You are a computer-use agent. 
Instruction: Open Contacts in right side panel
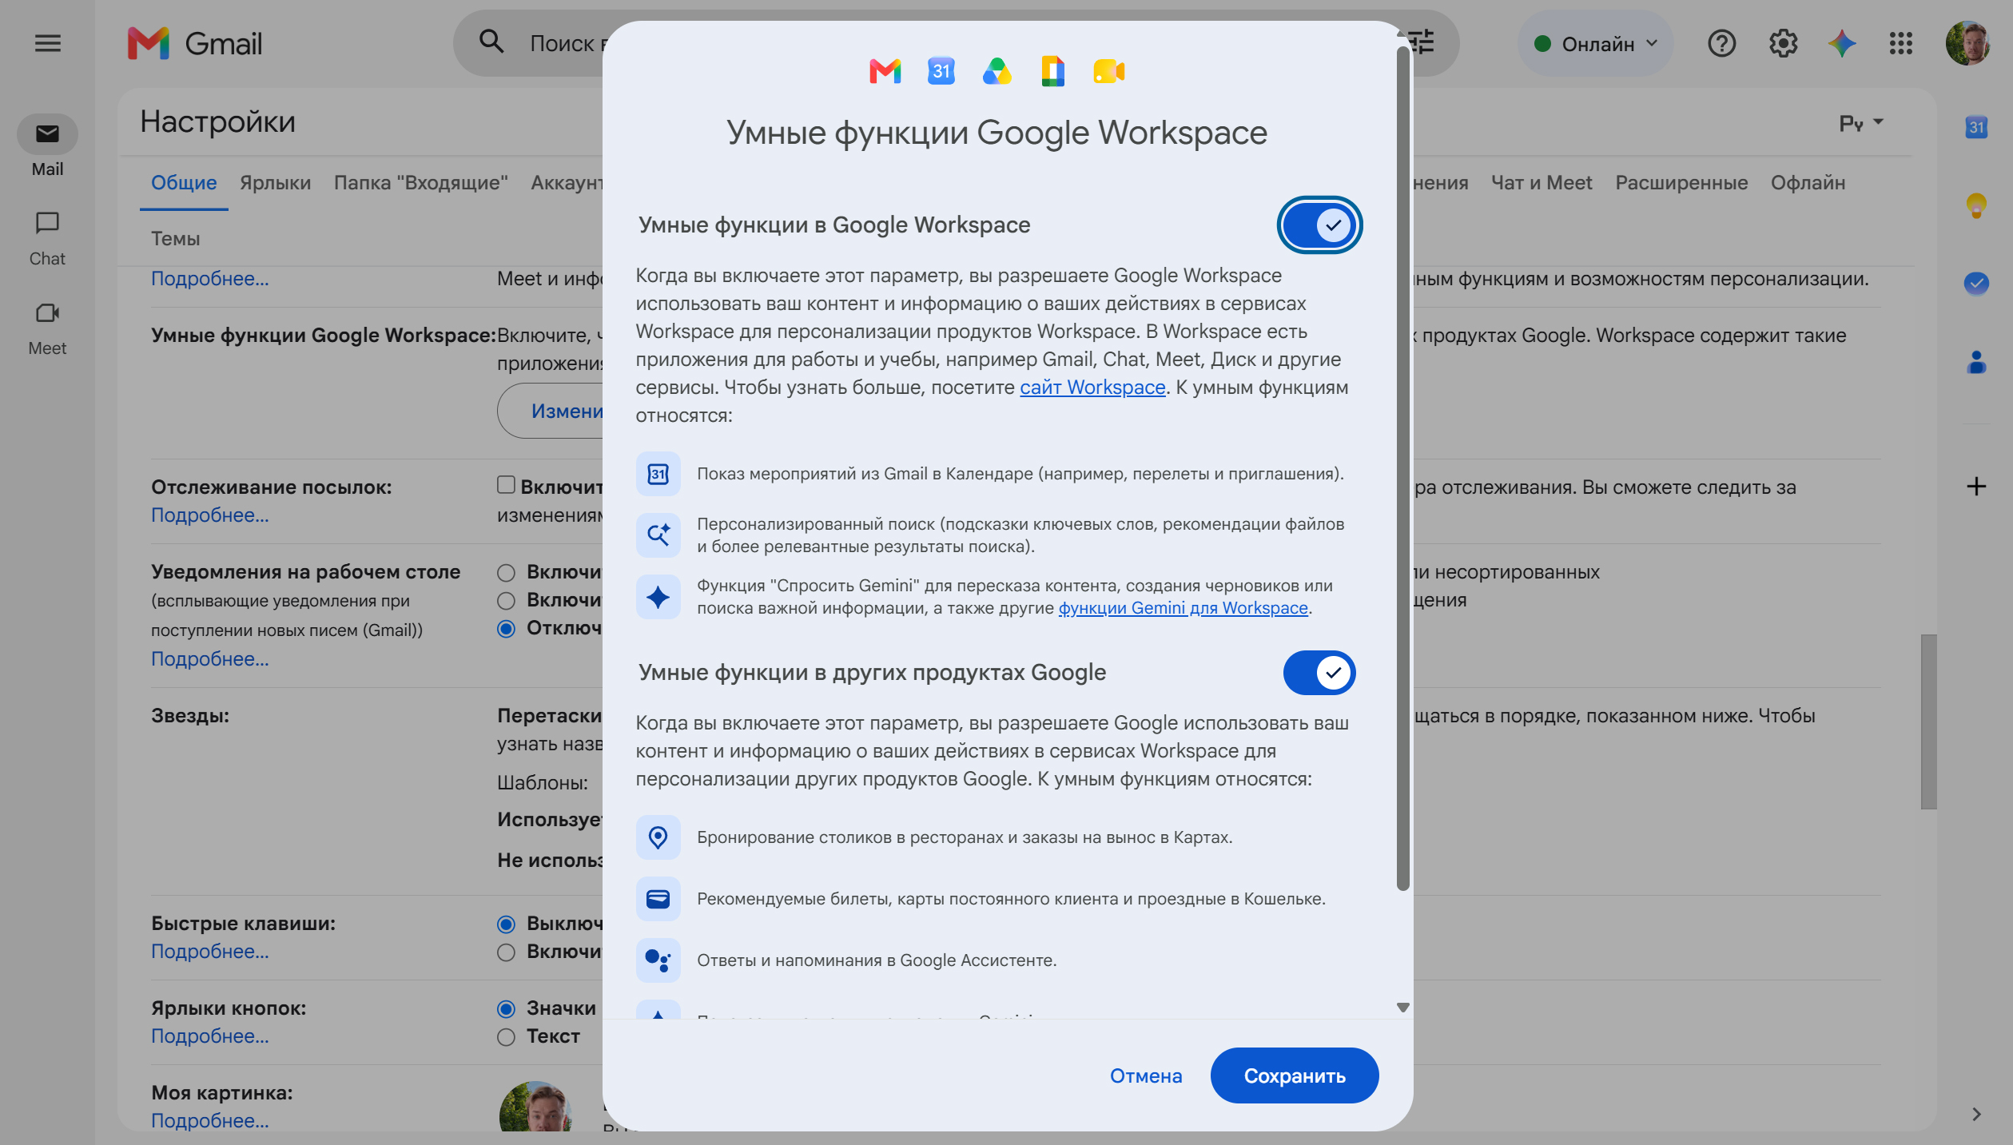(x=1975, y=362)
